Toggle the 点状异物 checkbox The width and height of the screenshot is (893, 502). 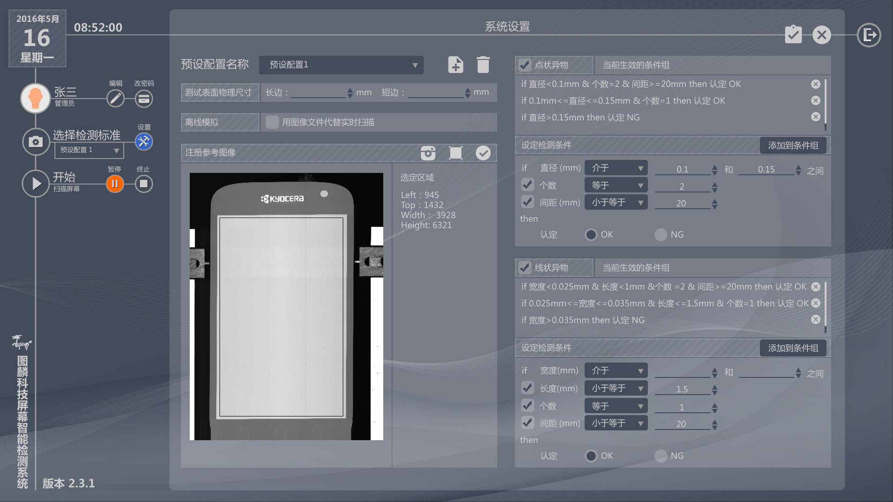click(525, 65)
